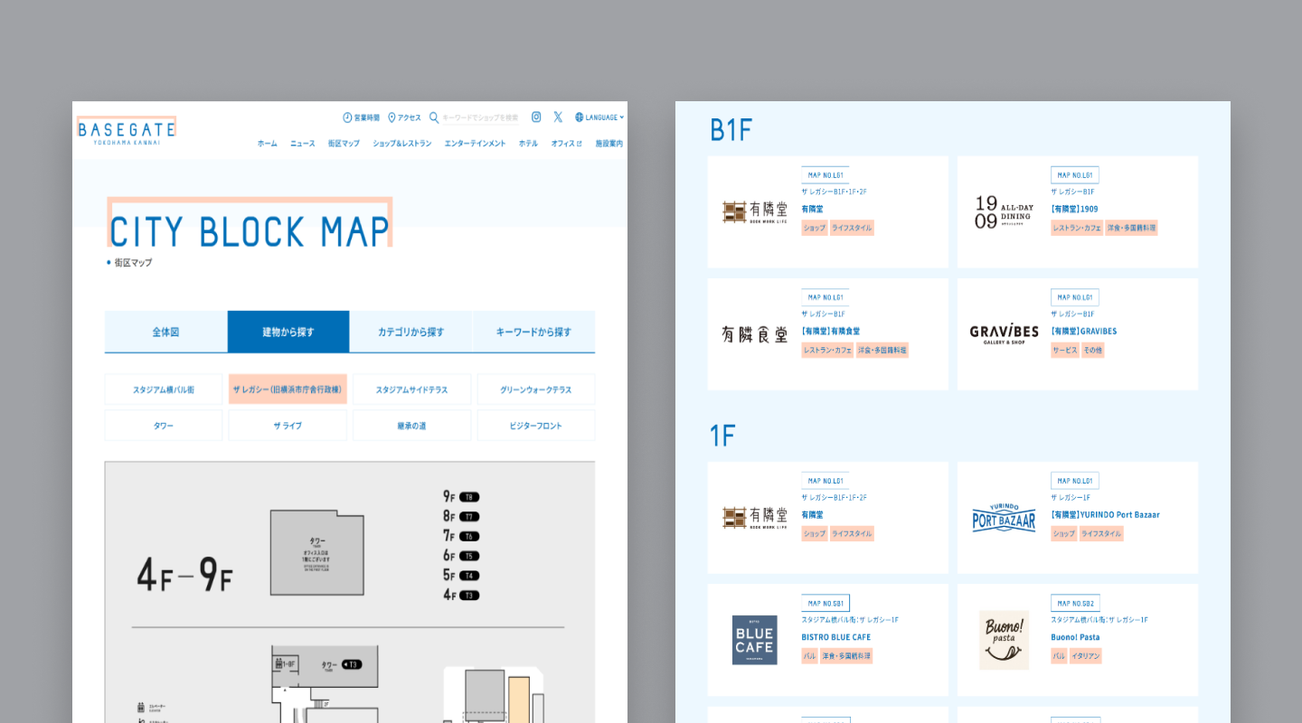
Task: Click the ライフスタイル tag on YURINDO Port Bazaar
Action: 1101,533
